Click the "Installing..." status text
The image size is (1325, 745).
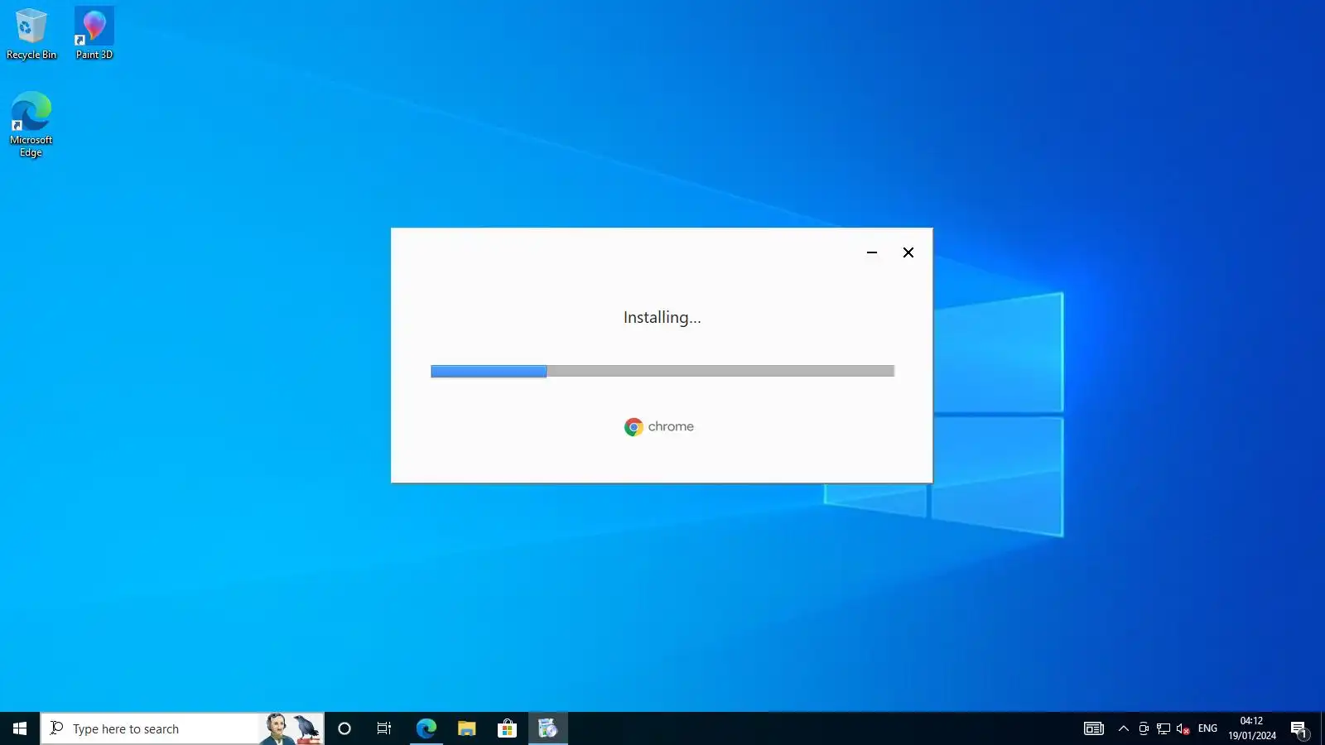tap(662, 318)
